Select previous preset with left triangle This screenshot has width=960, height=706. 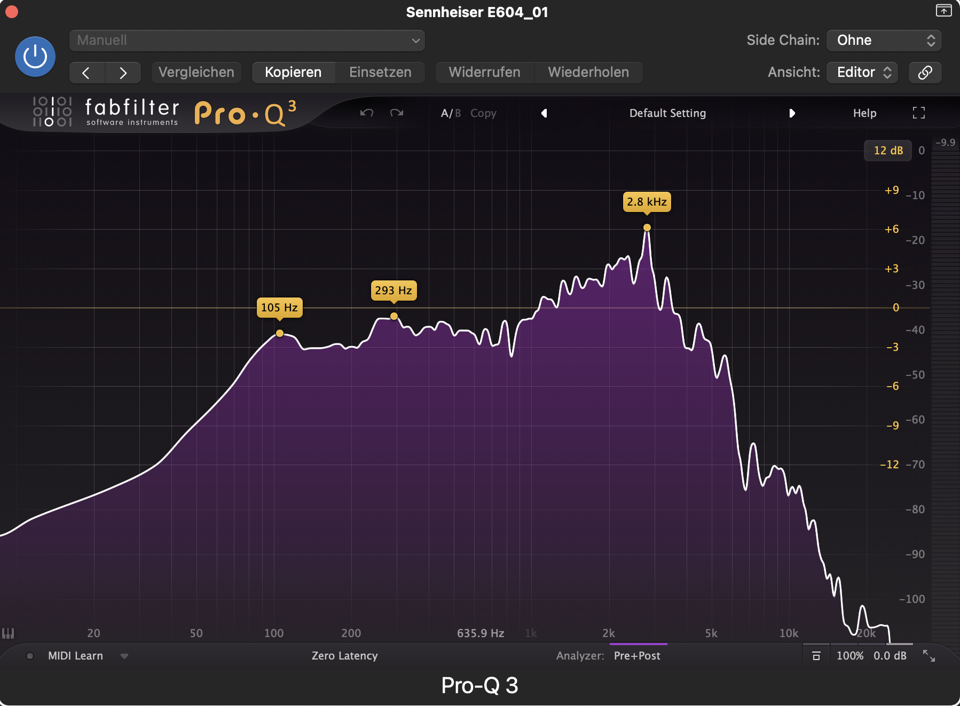click(544, 113)
